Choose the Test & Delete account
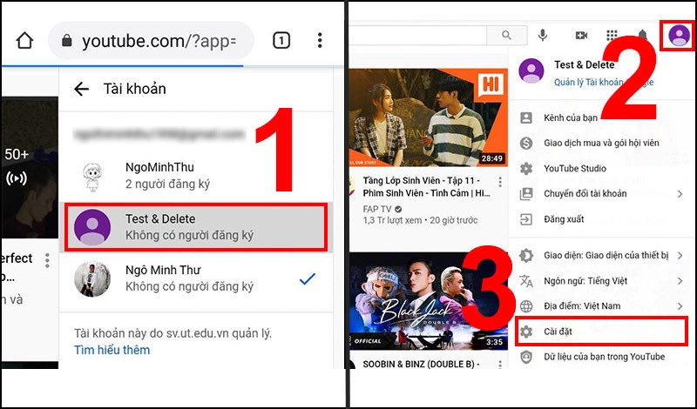697x409 pixels. pyautogui.click(x=196, y=227)
